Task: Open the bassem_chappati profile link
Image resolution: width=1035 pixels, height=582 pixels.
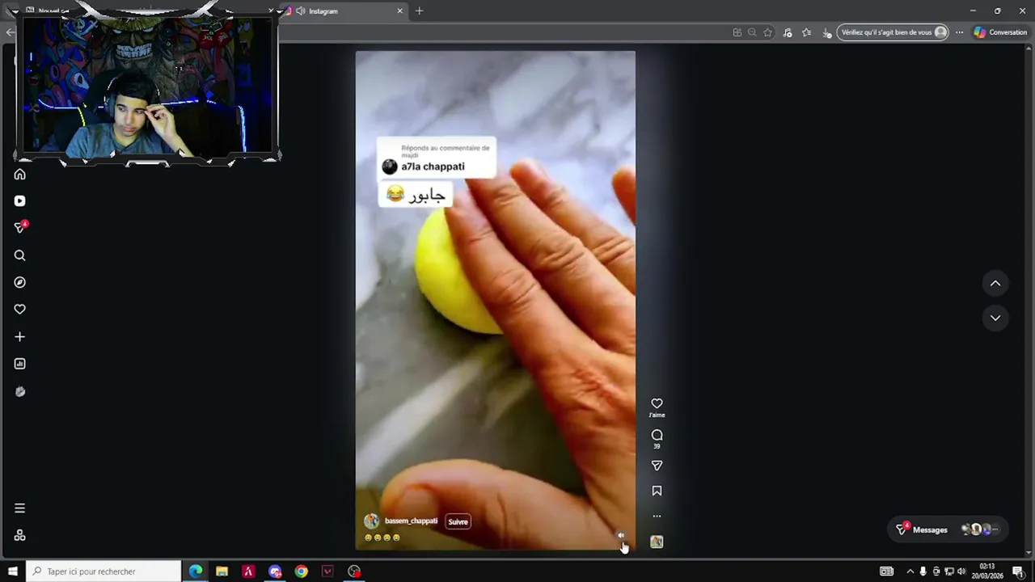Action: 411,521
